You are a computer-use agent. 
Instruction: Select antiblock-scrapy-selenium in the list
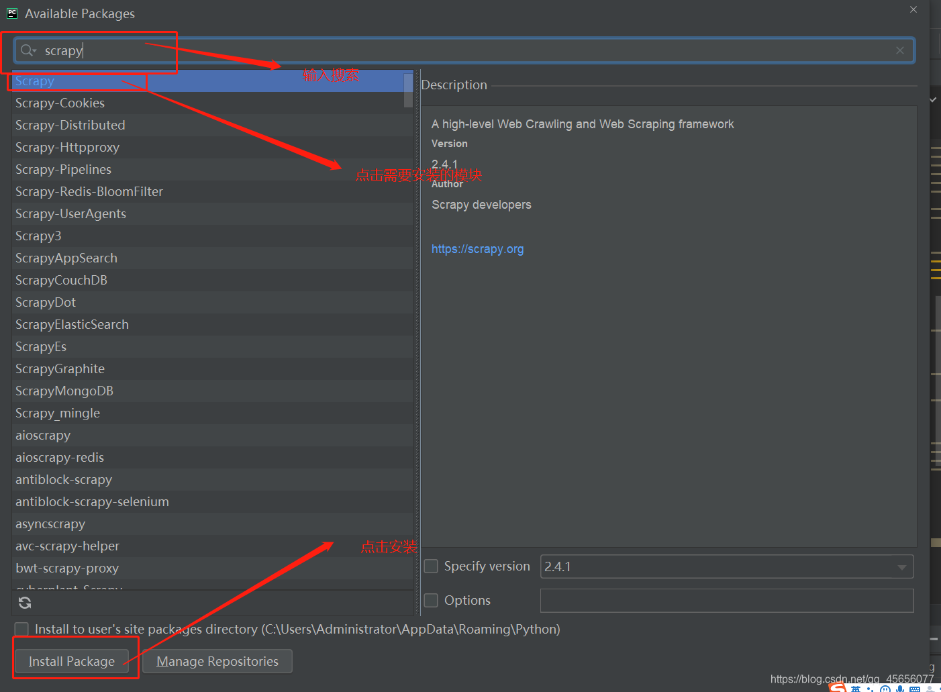pyautogui.click(x=212, y=501)
